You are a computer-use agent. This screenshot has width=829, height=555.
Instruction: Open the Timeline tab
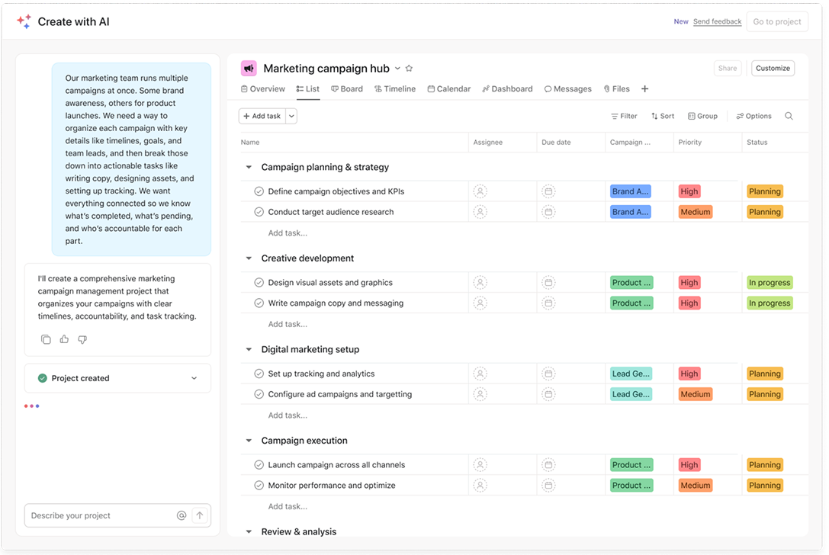click(394, 89)
